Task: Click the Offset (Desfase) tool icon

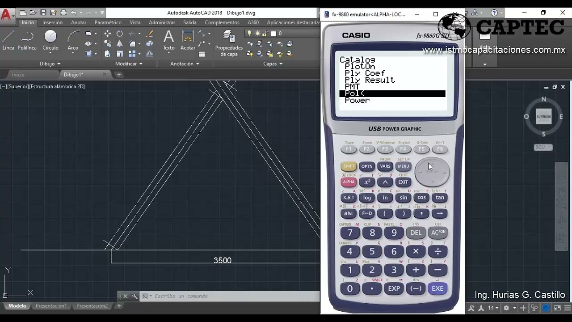Action: click(150, 54)
